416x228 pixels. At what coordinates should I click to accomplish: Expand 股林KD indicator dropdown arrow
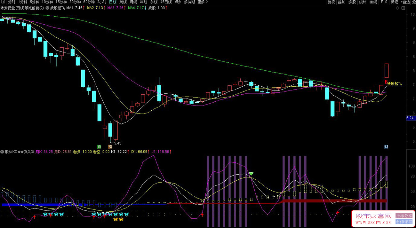click(x=3, y=152)
